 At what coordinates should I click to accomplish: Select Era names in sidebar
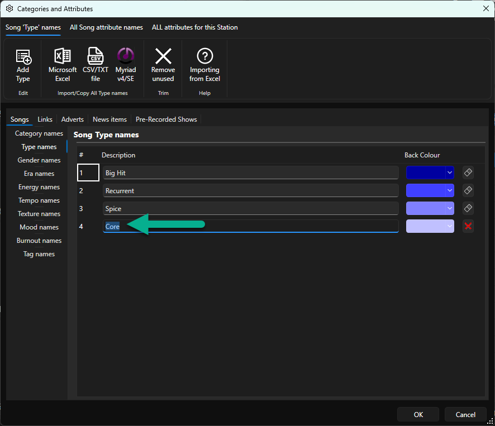click(39, 174)
